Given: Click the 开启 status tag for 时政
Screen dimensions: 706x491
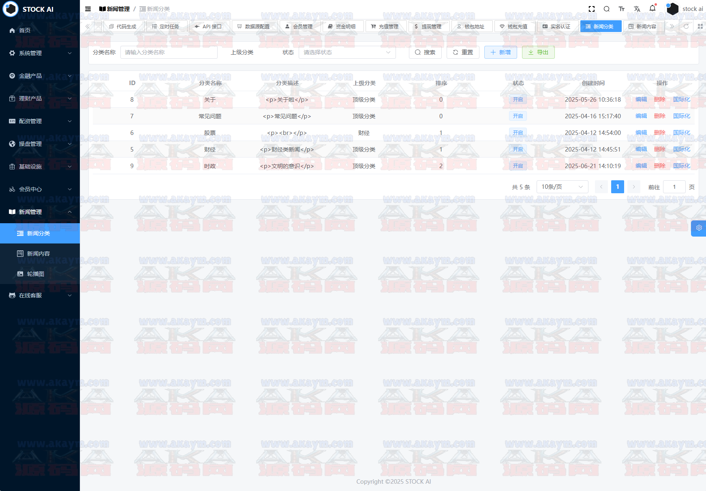Looking at the screenshot, I should tap(518, 166).
